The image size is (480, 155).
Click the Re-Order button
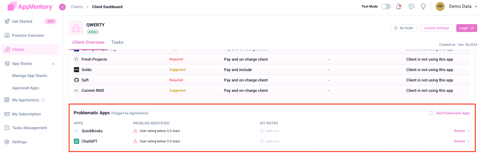404,28
